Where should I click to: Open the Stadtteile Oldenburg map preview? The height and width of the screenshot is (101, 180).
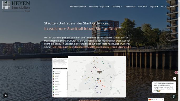tap(89, 77)
